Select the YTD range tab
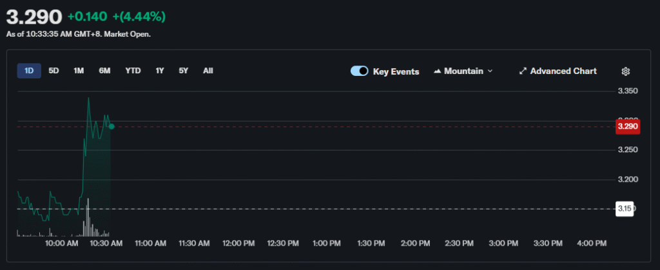The height and width of the screenshot is (270, 660). point(133,71)
